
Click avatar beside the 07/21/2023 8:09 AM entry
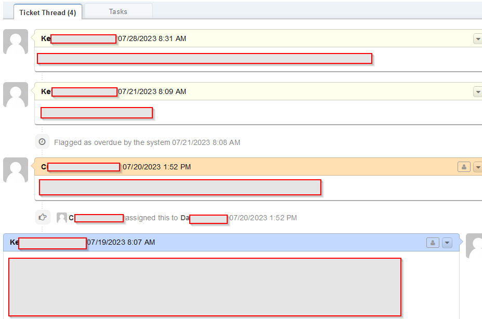16,95
